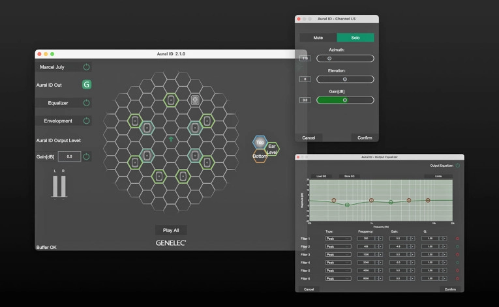Click the Filter 6 node on the EQ curve
This screenshot has width=499, height=307.
coord(428,200)
